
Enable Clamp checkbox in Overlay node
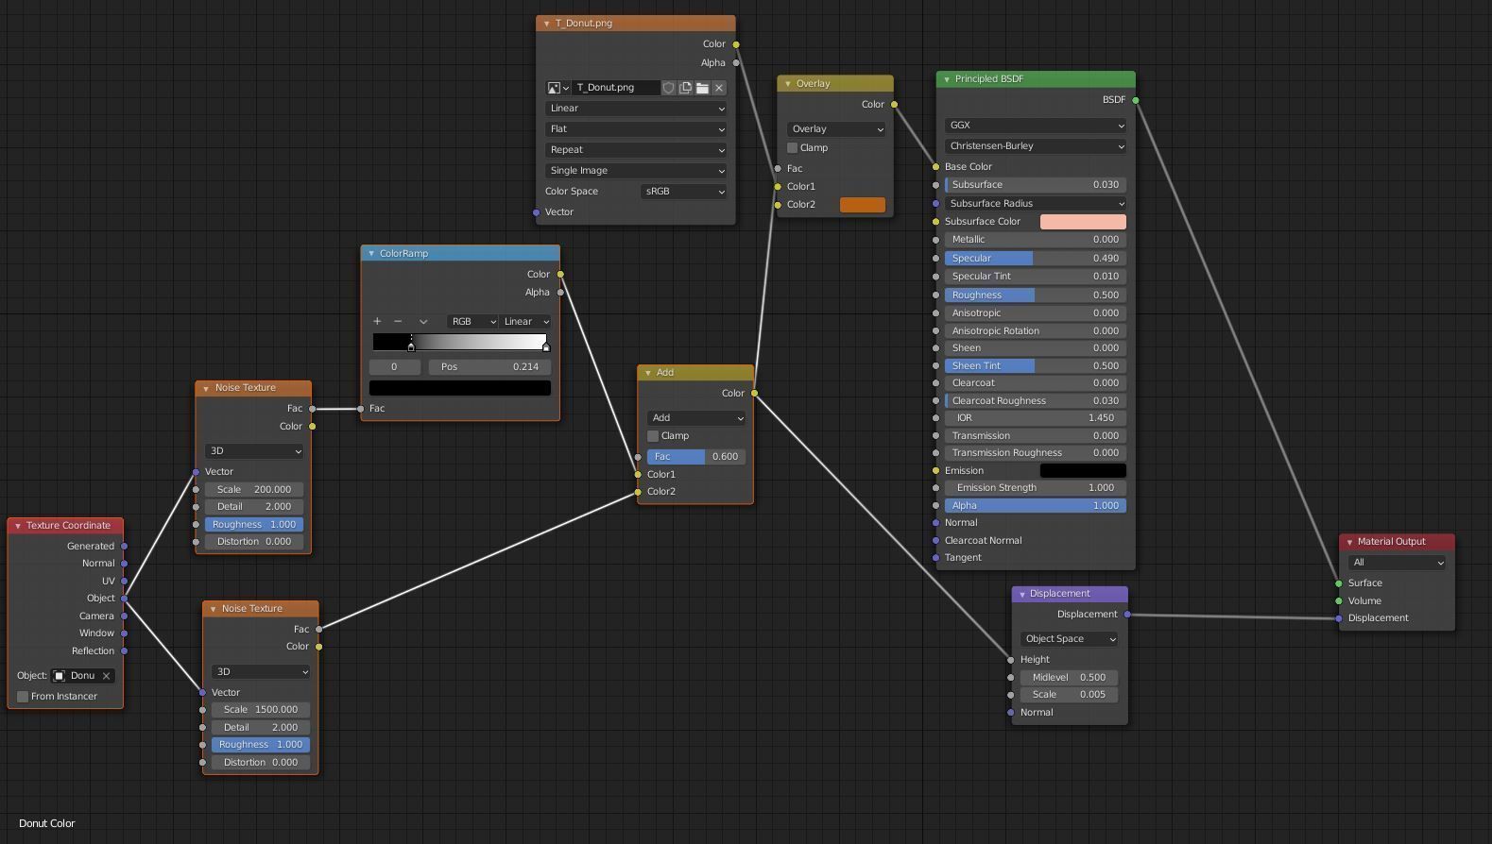[793, 148]
